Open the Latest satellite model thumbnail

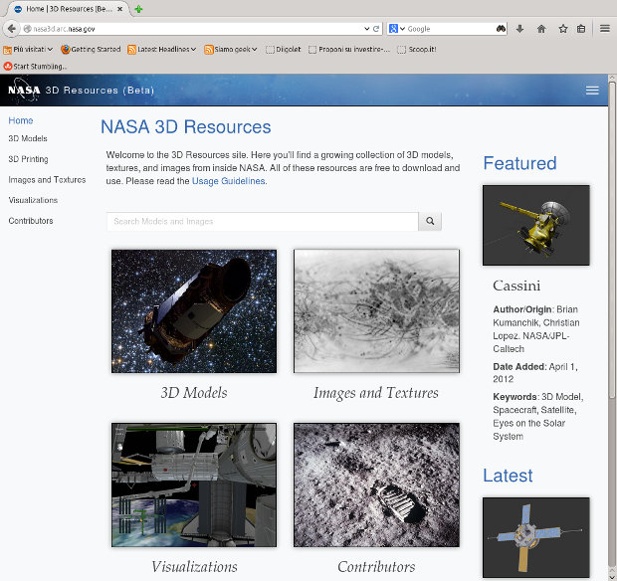(x=536, y=538)
